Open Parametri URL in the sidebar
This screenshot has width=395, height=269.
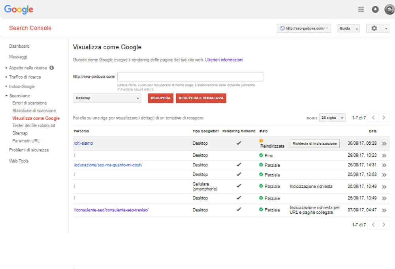tap(26, 141)
